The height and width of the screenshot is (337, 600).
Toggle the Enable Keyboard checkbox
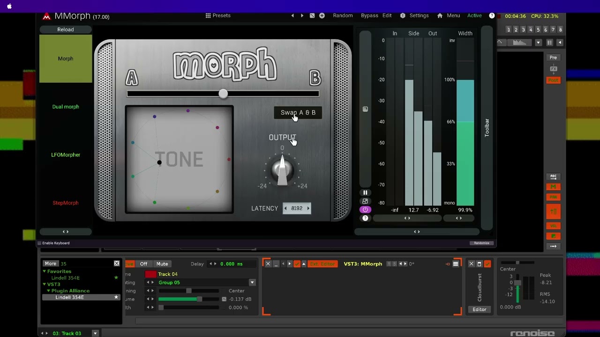[x=39, y=243]
